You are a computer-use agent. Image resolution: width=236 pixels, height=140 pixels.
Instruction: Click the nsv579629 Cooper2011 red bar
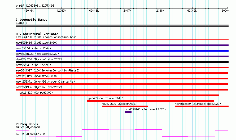pyautogui.click(x=125, y=106)
